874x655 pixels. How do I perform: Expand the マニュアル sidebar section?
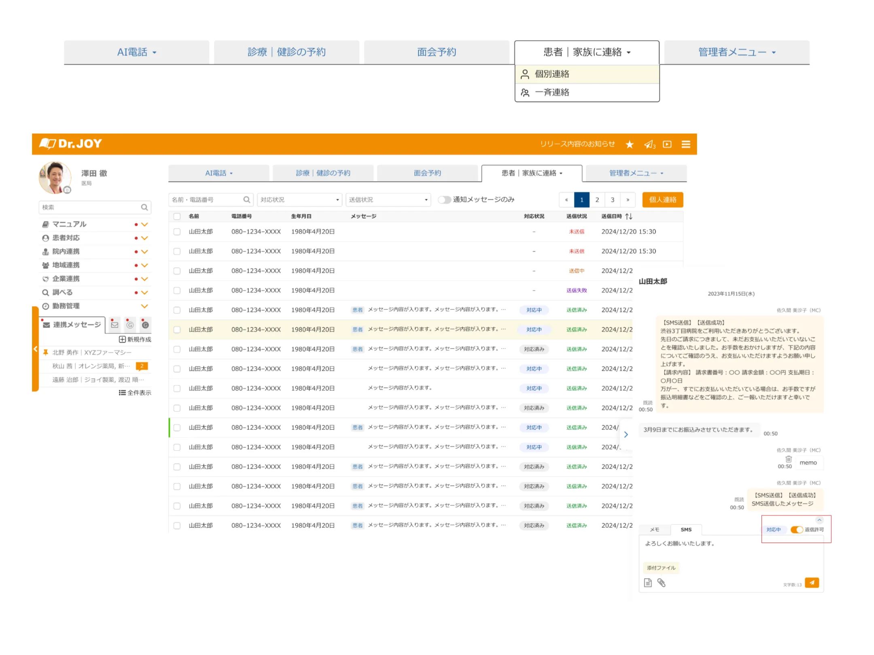click(144, 224)
